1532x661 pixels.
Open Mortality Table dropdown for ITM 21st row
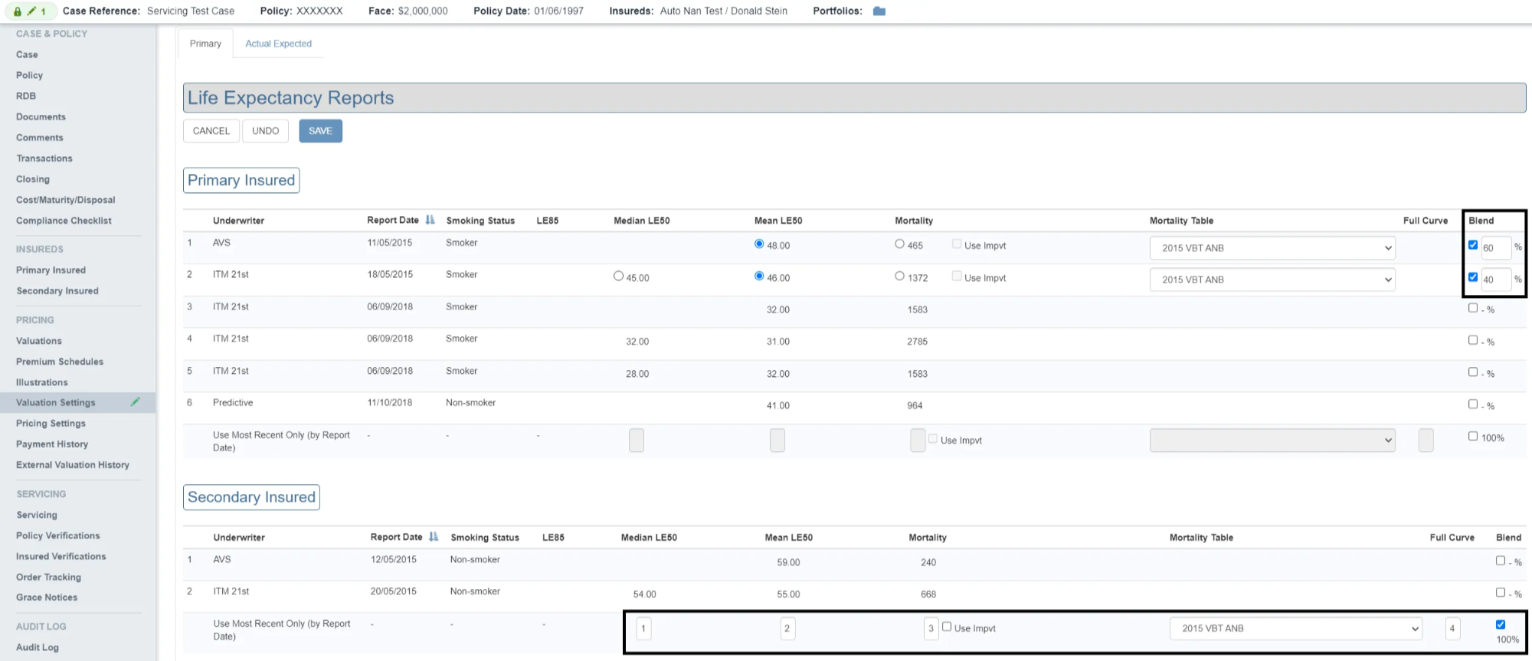click(1272, 280)
